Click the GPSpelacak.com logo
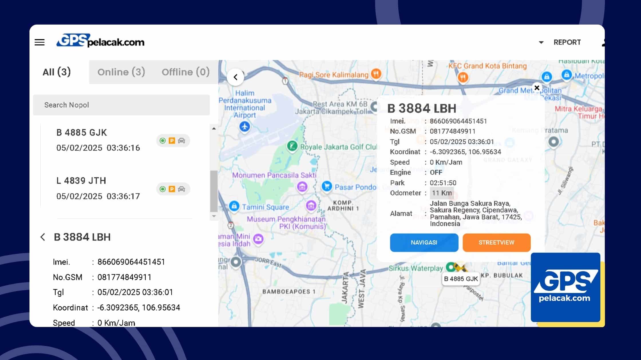 click(100, 41)
